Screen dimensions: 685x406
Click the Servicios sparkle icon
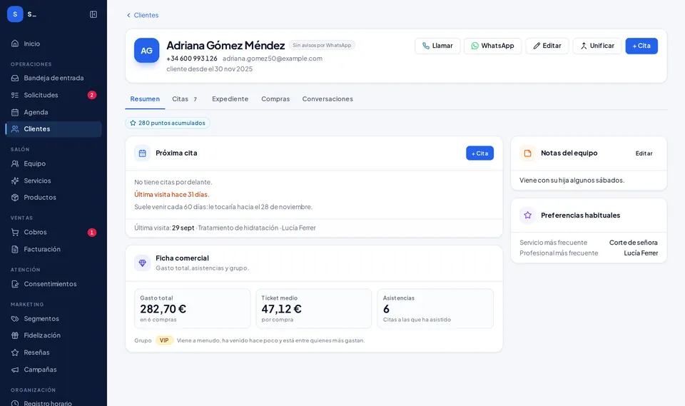15,181
